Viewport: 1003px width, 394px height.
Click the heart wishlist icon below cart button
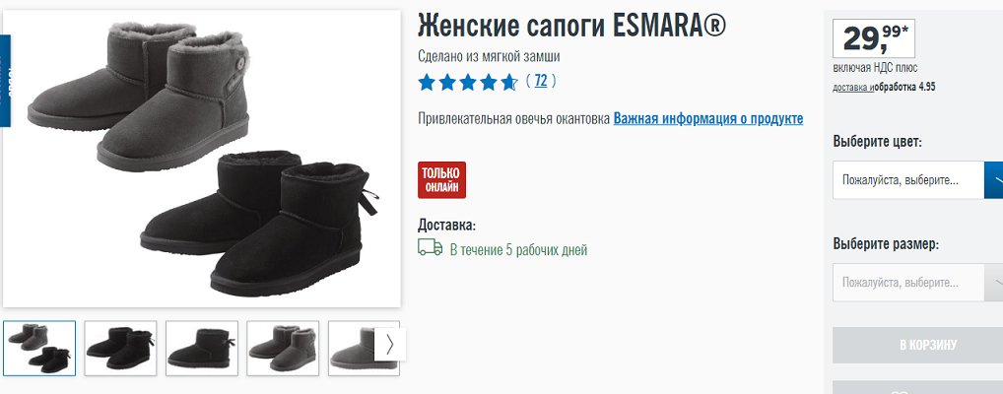coord(900,391)
